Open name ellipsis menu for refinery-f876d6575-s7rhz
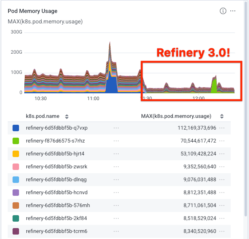The width and height of the screenshot is (249, 239). tap(116, 141)
